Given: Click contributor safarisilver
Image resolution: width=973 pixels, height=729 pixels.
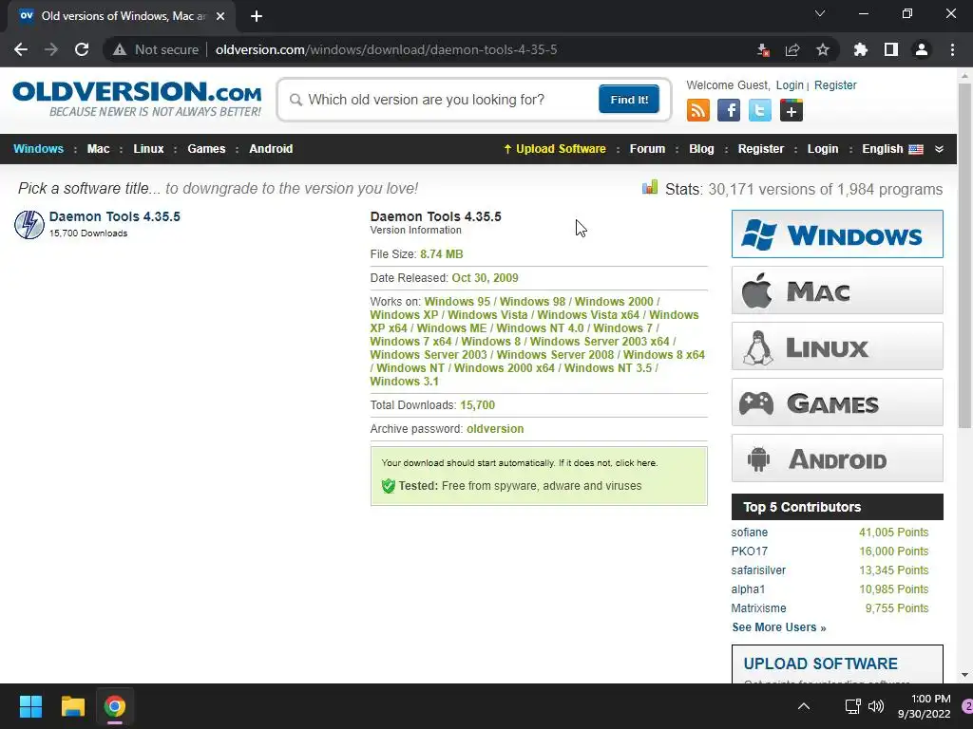Looking at the screenshot, I should [x=758, y=570].
